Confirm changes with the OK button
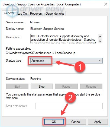110x127 pixels. [54, 122]
